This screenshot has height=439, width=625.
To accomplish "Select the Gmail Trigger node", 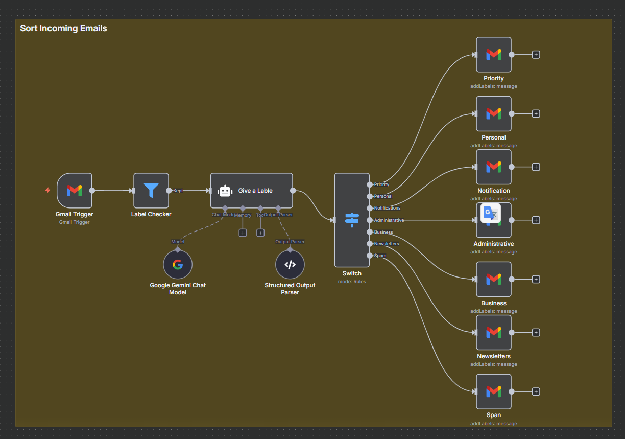I will [75, 191].
